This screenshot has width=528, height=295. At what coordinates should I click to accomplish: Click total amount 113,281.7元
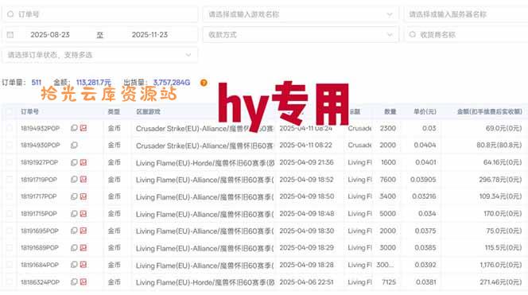coord(94,83)
